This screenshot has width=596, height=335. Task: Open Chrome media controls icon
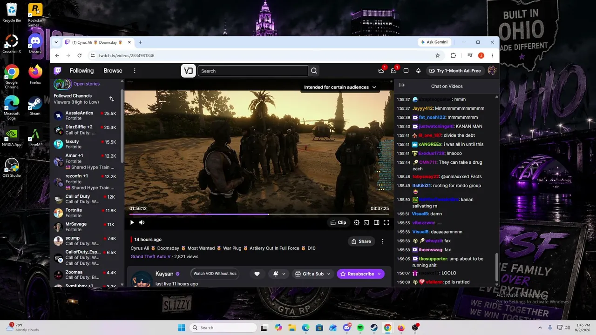tap(470, 55)
